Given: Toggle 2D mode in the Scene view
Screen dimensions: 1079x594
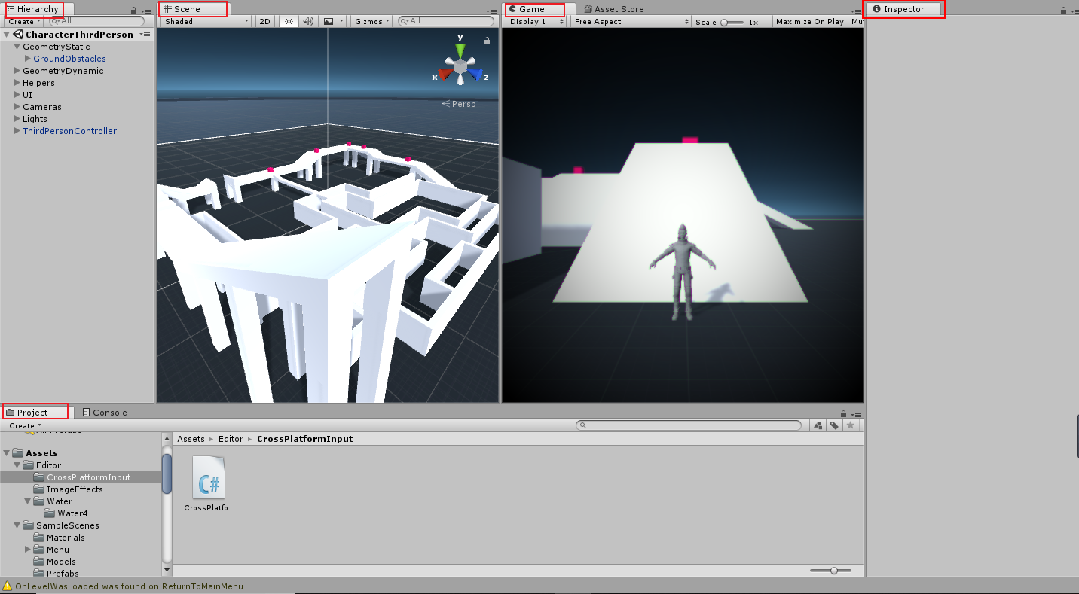Looking at the screenshot, I should (264, 21).
